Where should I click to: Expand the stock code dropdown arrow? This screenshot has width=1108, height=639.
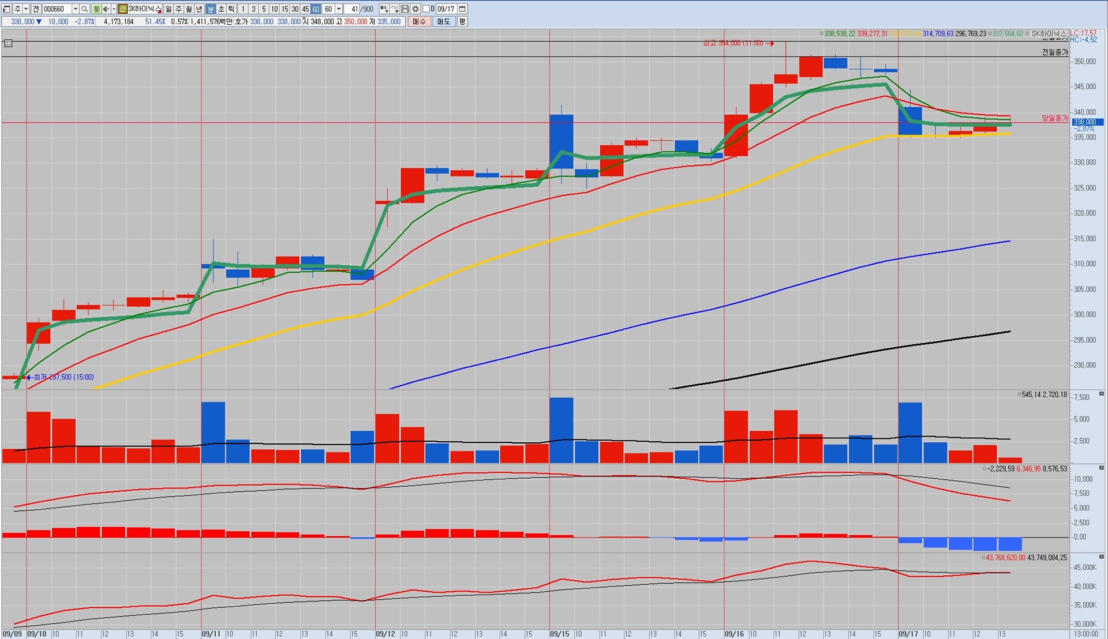76,9
